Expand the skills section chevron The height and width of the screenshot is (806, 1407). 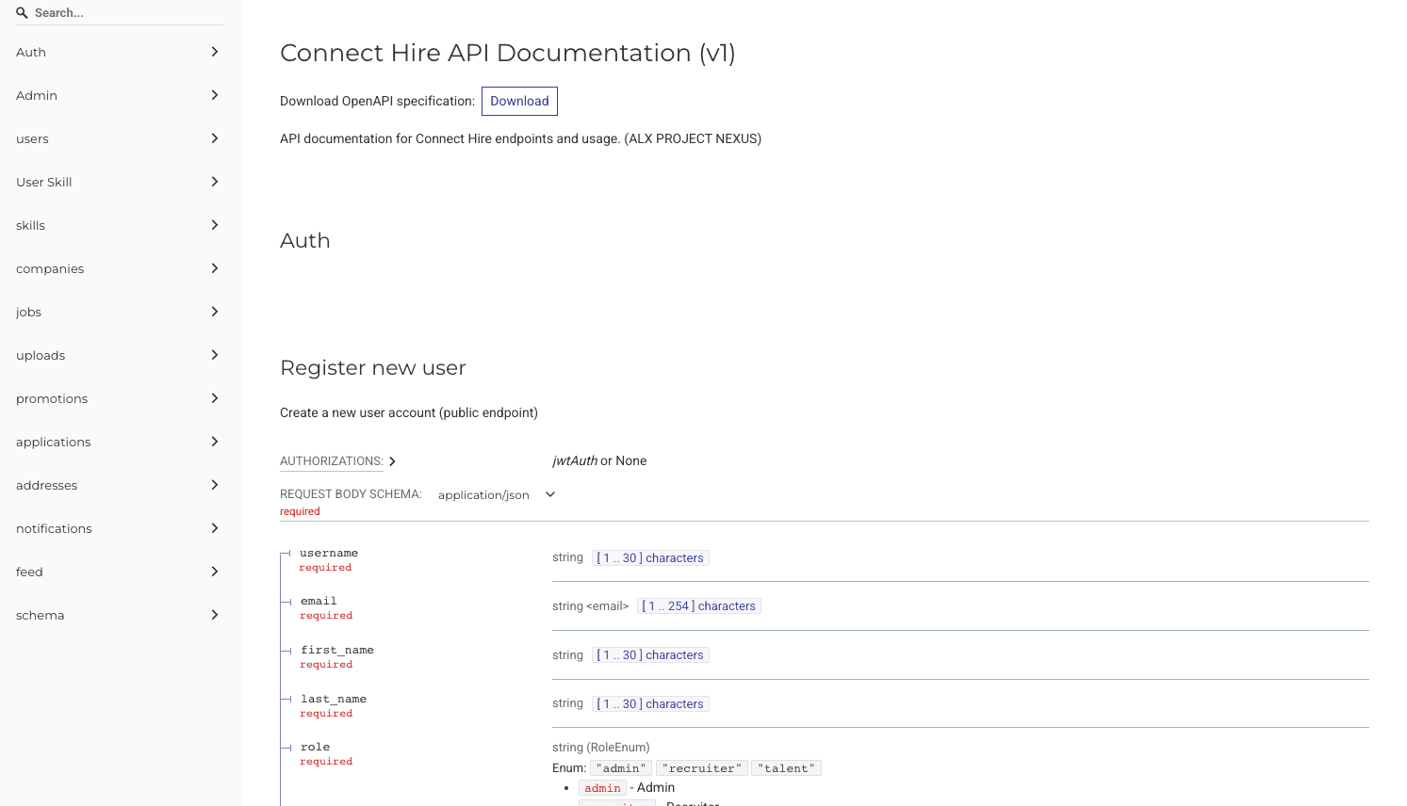pyautogui.click(x=215, y=225)
